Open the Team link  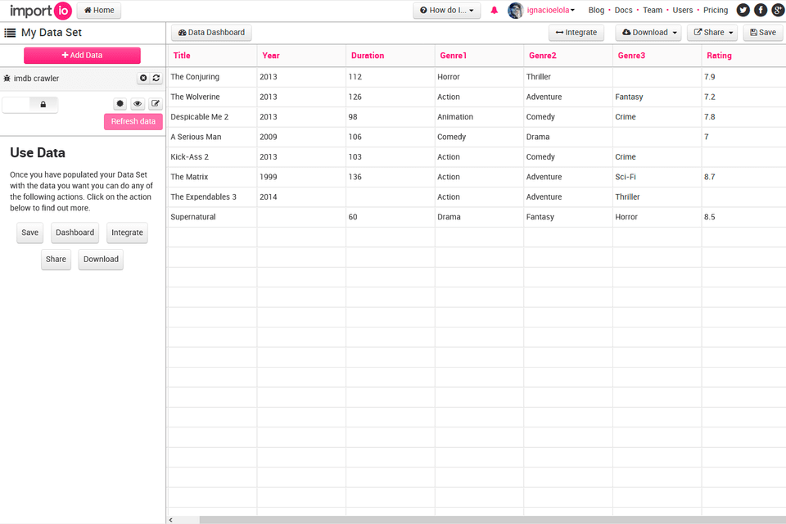pos(653,10)
